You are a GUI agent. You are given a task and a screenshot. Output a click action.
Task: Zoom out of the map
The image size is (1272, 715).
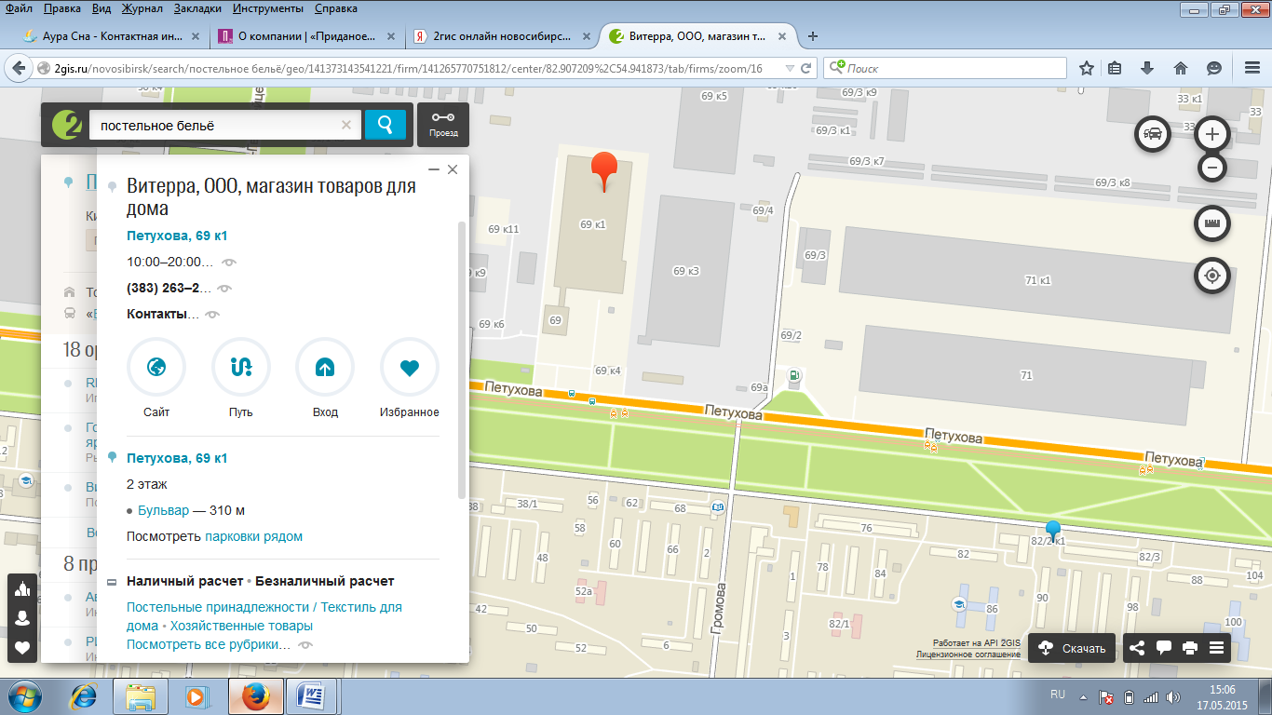click(1212, 168)
